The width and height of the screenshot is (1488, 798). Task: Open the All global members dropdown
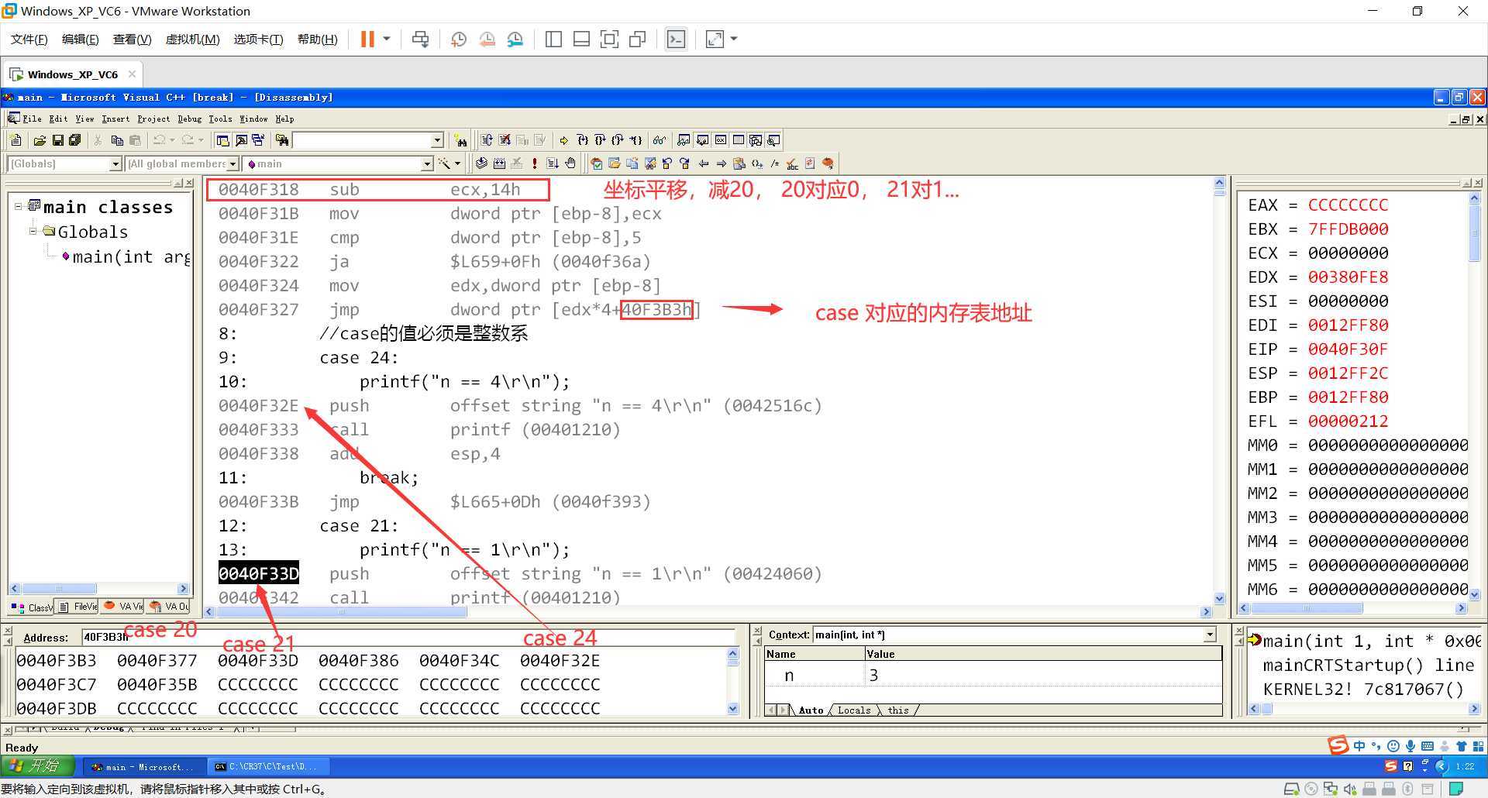click(232, 163)
